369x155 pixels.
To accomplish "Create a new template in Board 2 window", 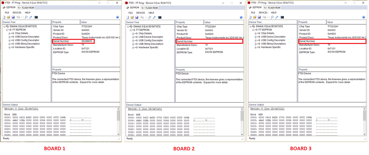I will point(127,17).
